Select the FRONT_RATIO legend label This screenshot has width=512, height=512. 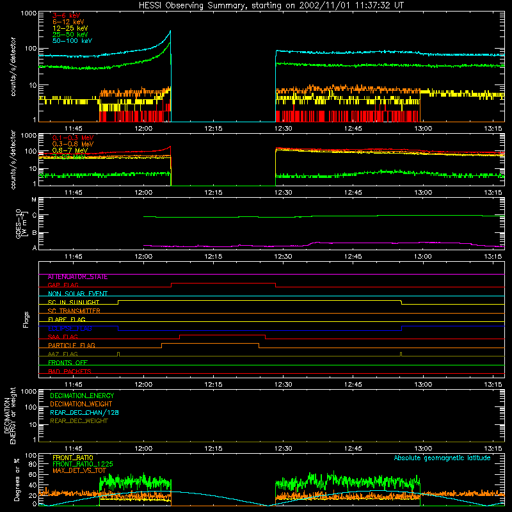tap(73, 458)
